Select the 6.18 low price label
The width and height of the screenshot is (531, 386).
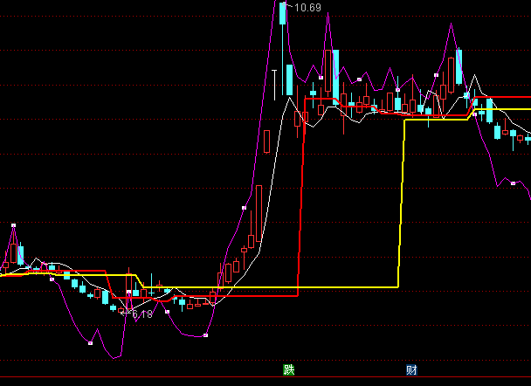click(141, 314)
